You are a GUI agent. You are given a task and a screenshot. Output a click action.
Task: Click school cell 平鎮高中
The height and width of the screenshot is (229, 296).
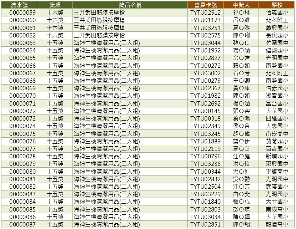click(277, 172)
